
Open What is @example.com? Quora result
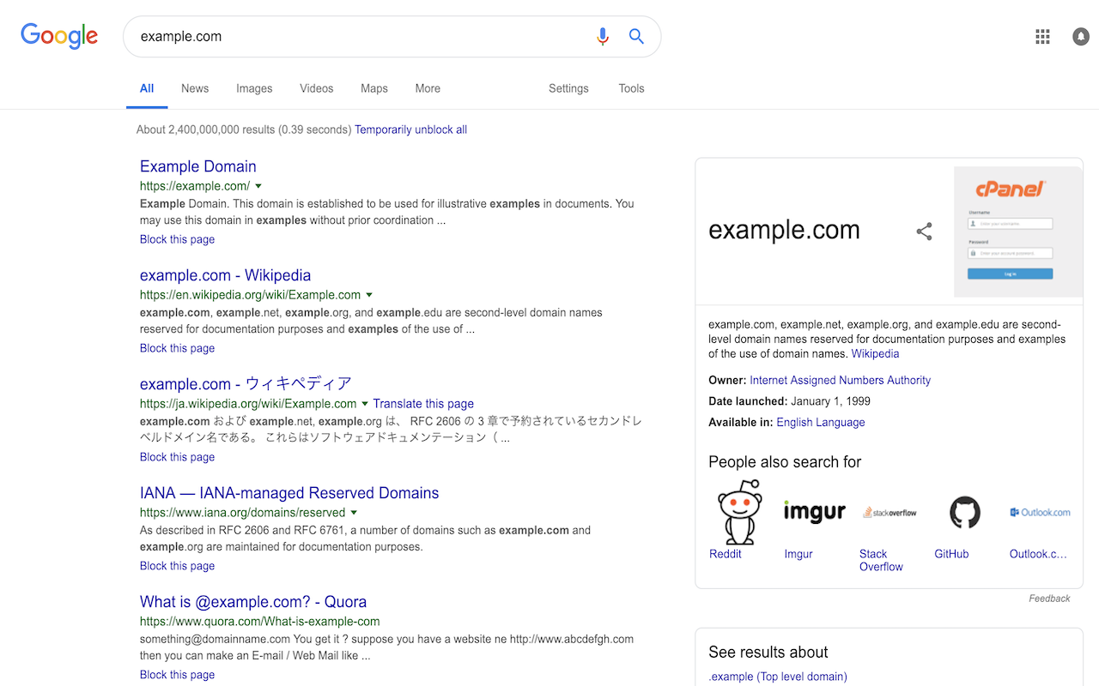[x=253, y=602]
